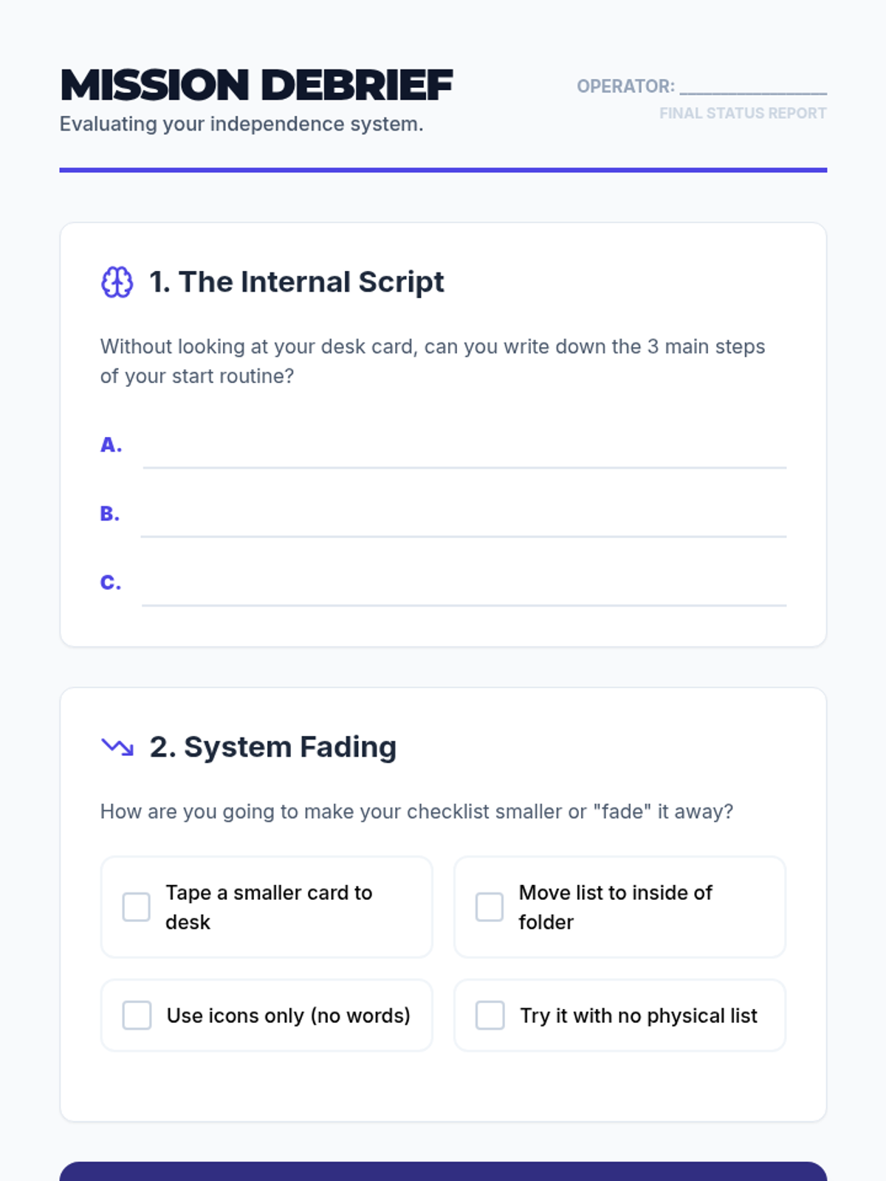
Task: Select 'Try it with no physical list' checkbox
Action: pos(490,1016)
